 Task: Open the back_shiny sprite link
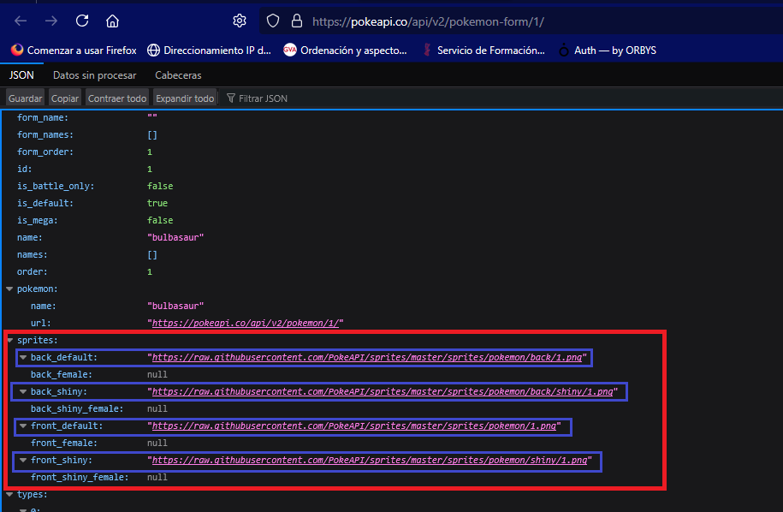click(x=383, y=391)
